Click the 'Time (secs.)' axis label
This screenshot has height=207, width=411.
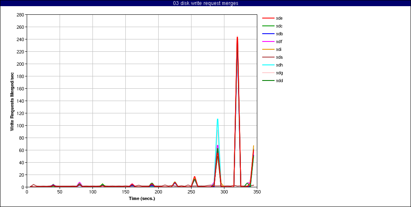click(x=142, y=199)
